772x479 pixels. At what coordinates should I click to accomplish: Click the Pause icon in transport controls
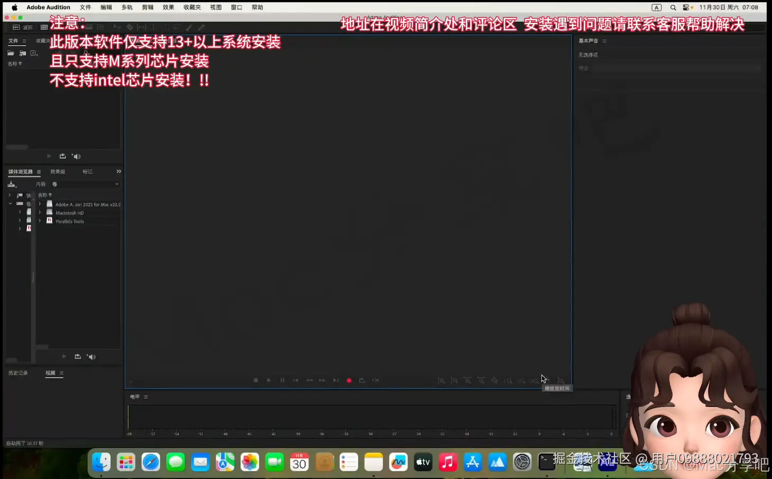(x=282, y=380)
